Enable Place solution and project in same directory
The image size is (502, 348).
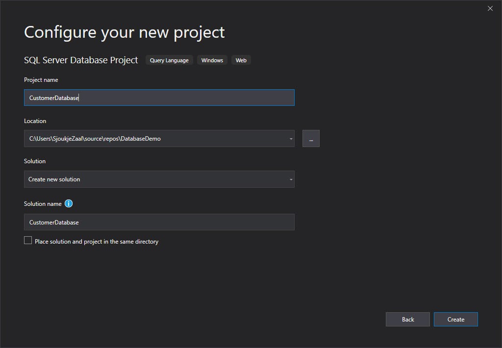28,240
